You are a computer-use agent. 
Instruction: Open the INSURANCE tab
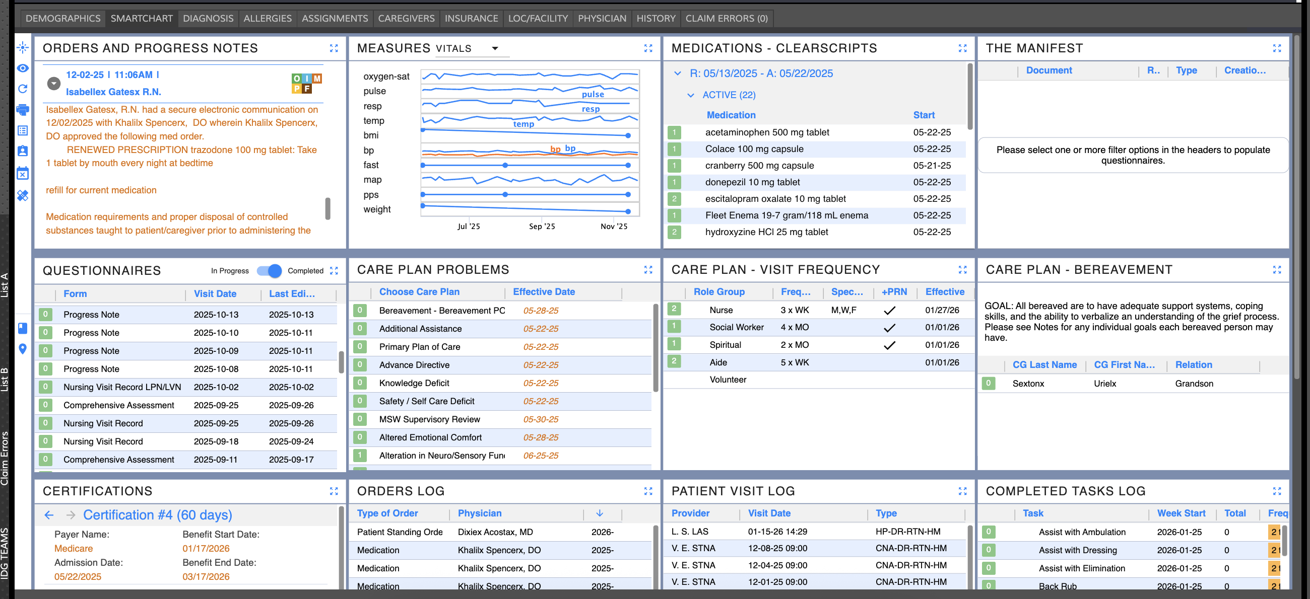(471, 18)
